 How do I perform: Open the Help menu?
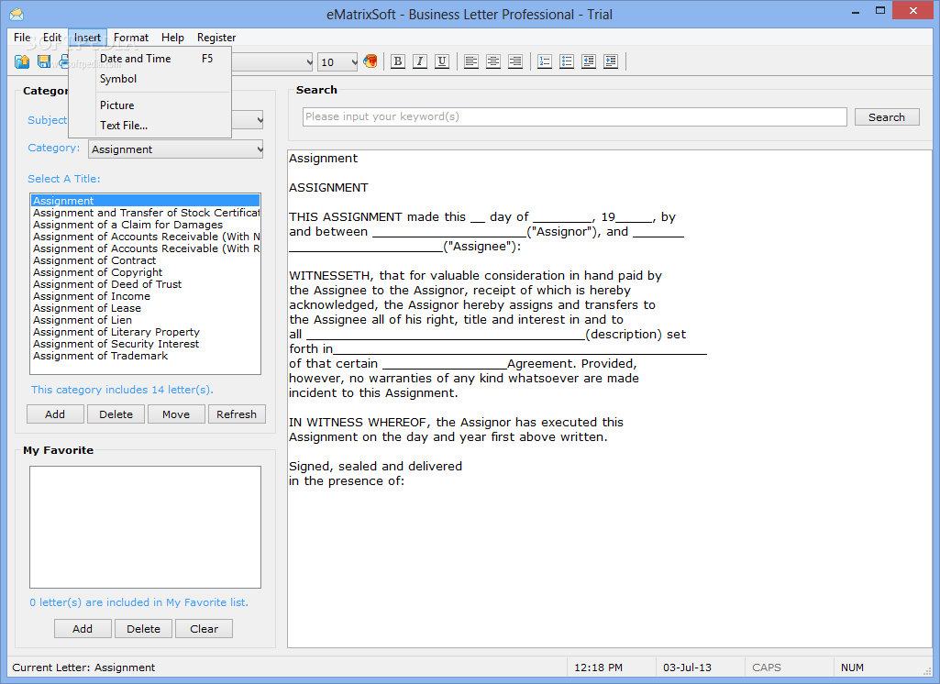[172, 38]
